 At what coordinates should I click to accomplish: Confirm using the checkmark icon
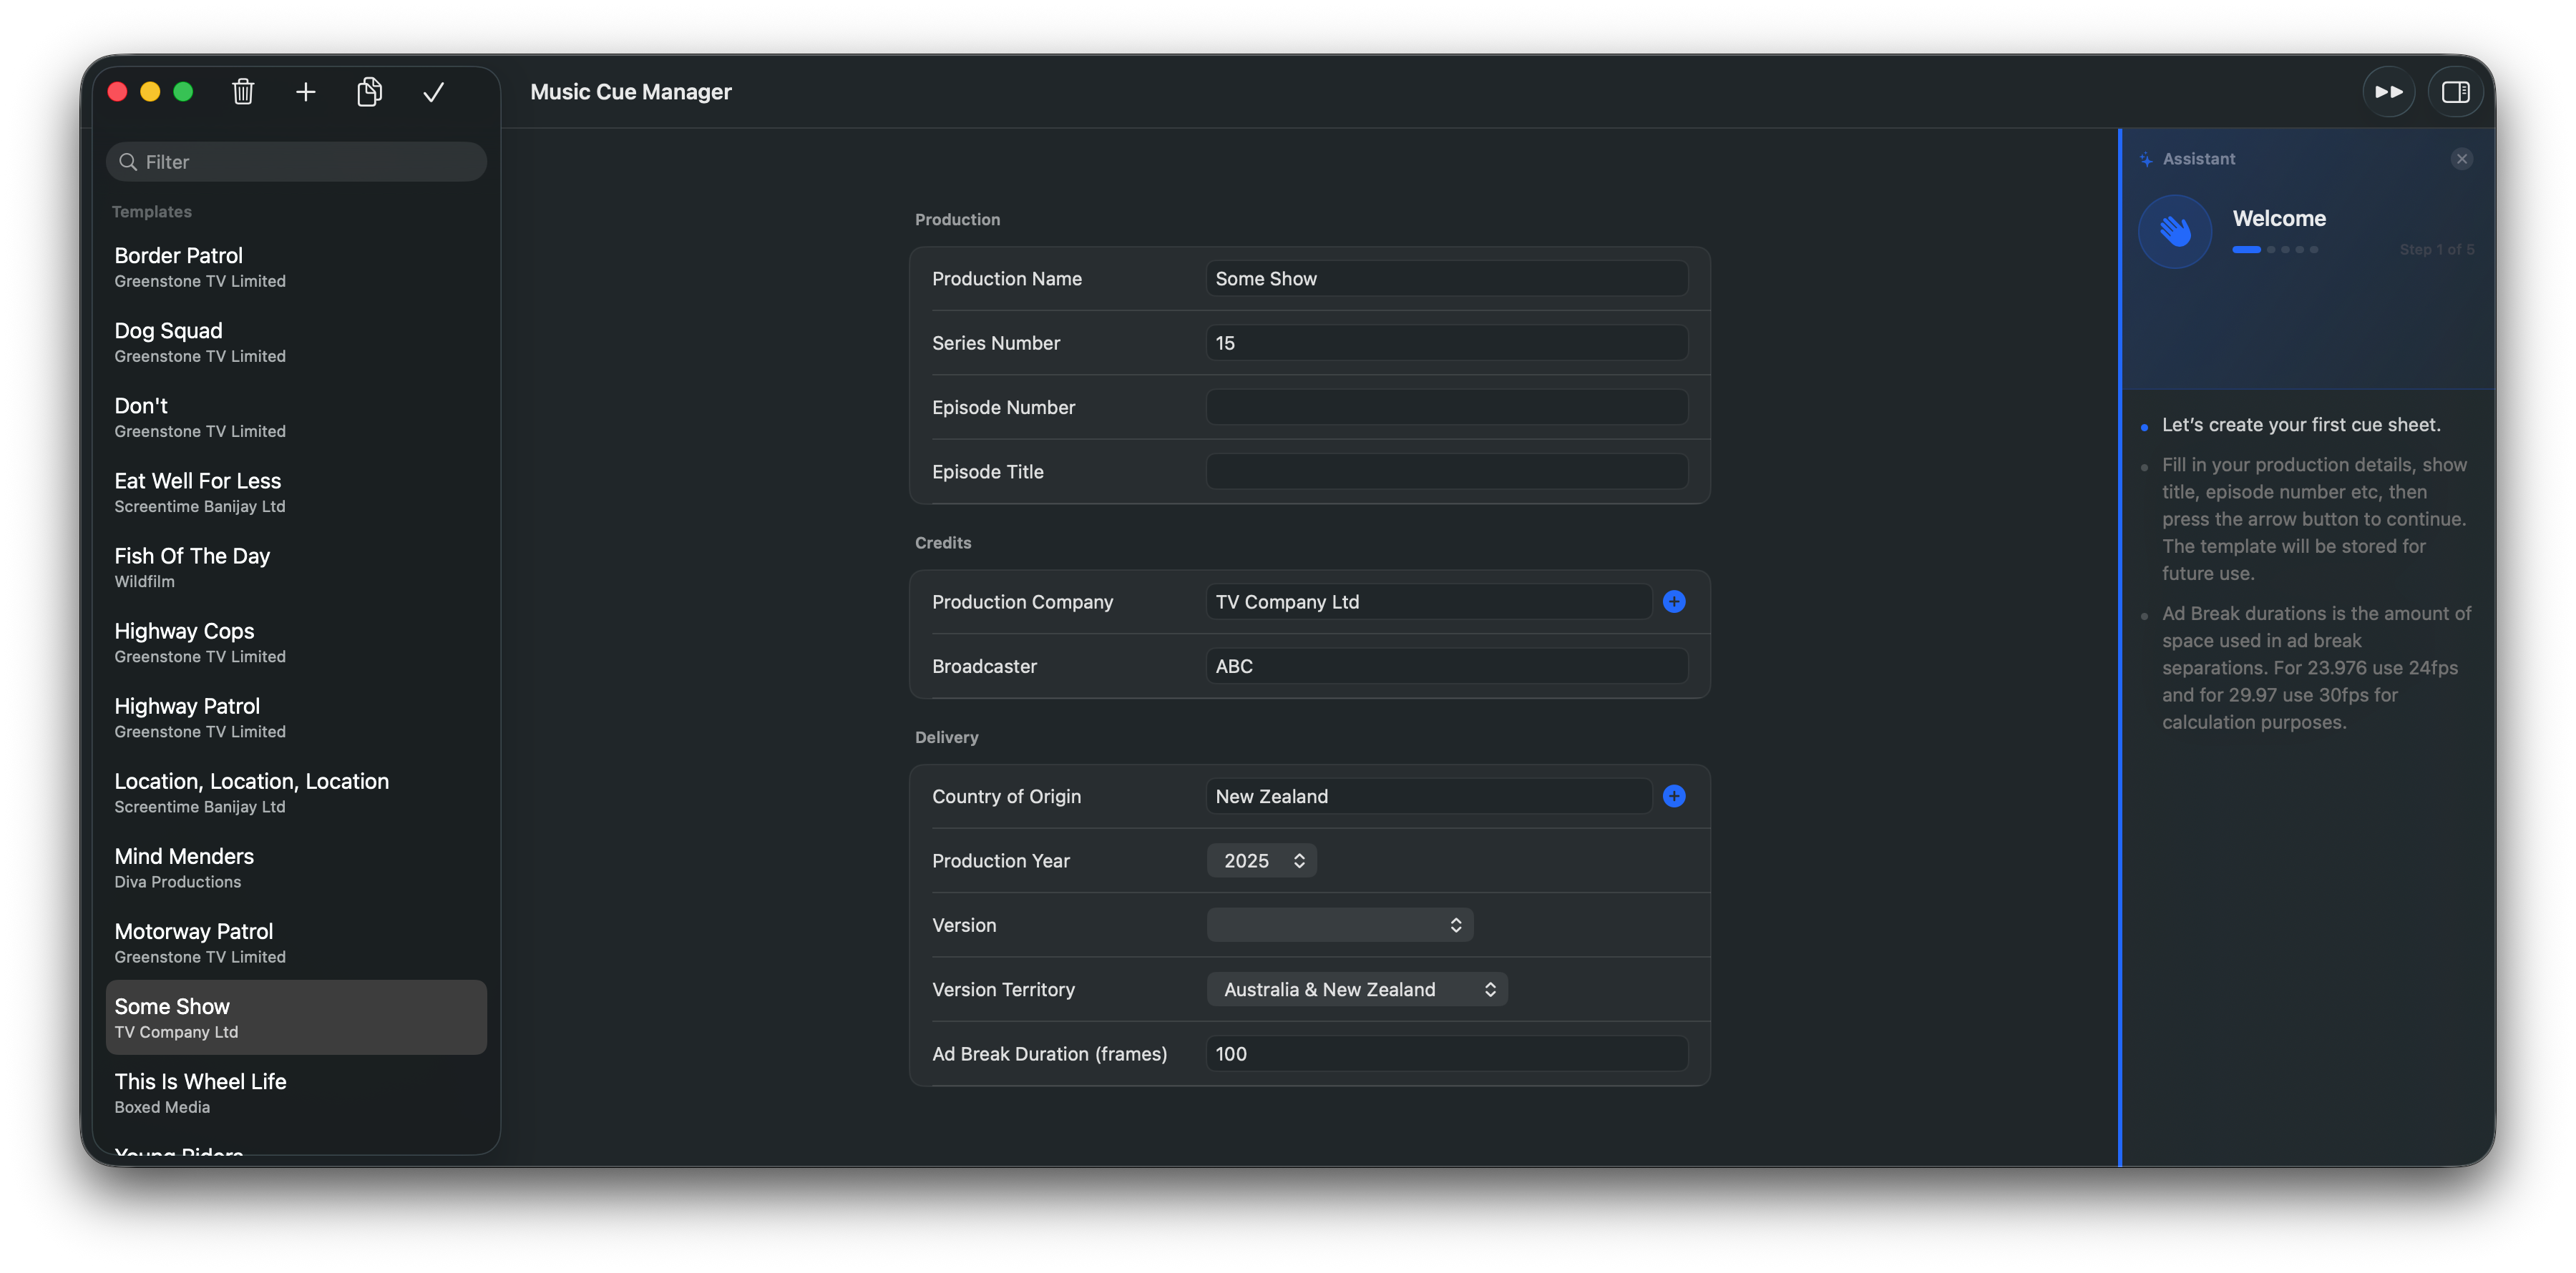[433, 91]
